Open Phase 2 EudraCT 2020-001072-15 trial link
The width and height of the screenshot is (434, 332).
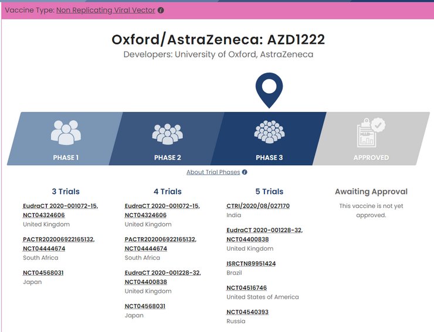(x=162, y=206)
